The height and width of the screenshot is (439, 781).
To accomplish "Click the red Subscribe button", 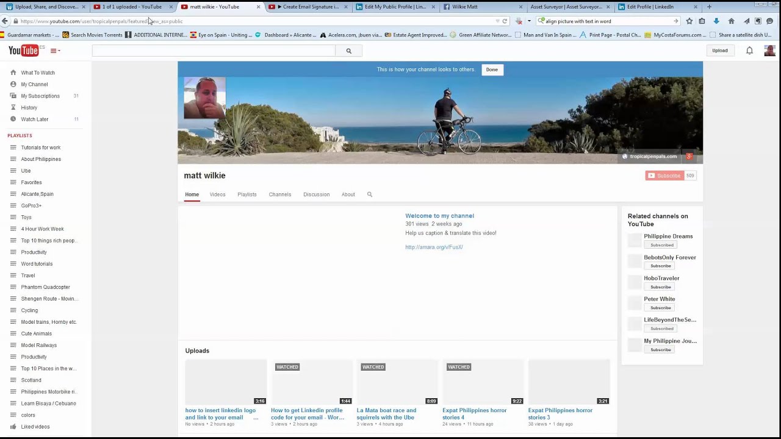I will click(664, 176).
